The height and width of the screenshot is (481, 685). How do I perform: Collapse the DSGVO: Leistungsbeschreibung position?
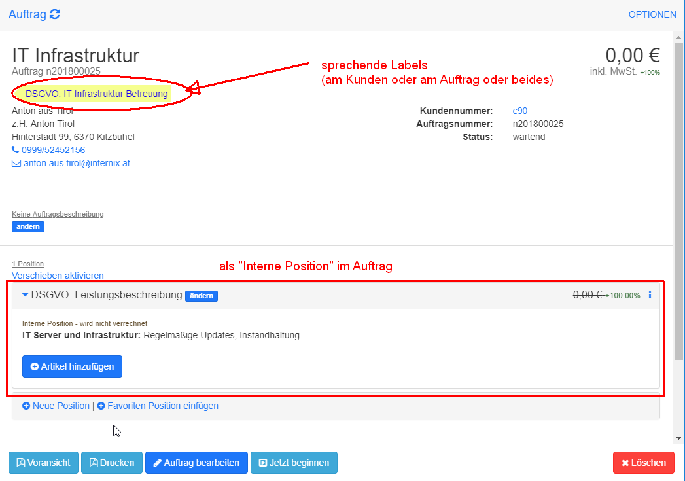(x=26, y=295)
